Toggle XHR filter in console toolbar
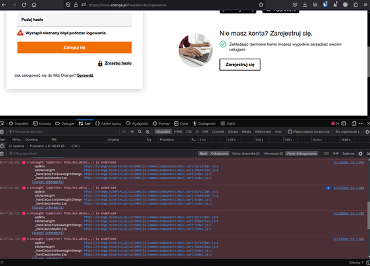370x266 pixels. point(336,154)
